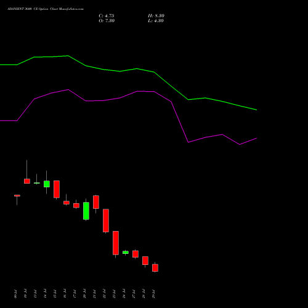This screenshot has height=308, width=308.
Task: Click the green candle above 14 Jul
Action: [47, 184]
